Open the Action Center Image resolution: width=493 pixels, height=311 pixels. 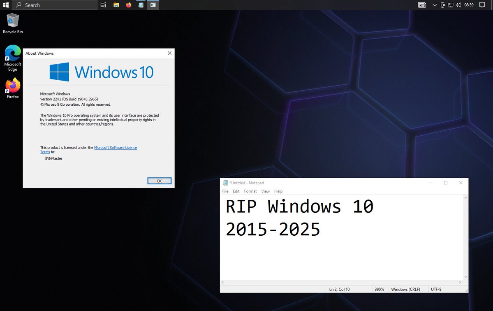[x=482, y=5]
